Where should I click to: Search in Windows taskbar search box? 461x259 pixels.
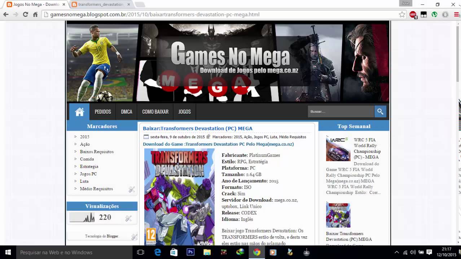[74, 252]
